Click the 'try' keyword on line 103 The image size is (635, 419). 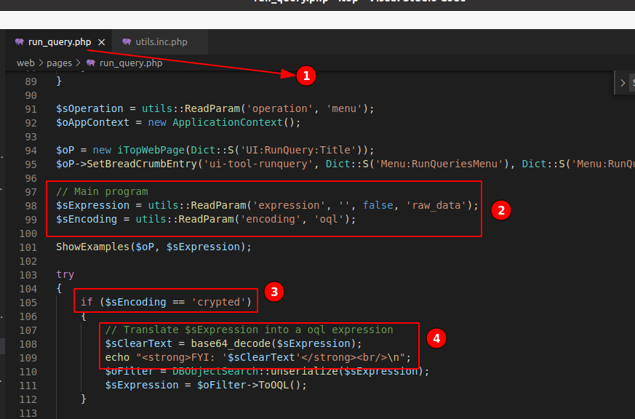point(64,274)
